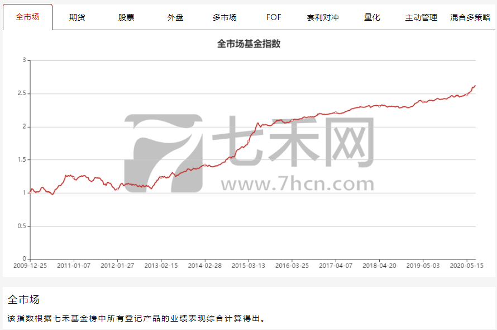Screen dimensions: 497x330
Task: Select the 主动管理 tab
Action: [421, 17]
